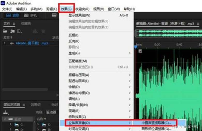This screenshot has width=202, height=131.
Task: Click the 状态 column header
Action: tap(55, 38)
